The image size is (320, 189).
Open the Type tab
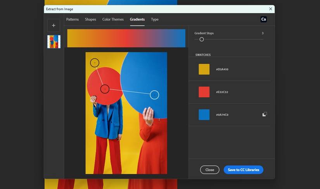tap(155, 19)
